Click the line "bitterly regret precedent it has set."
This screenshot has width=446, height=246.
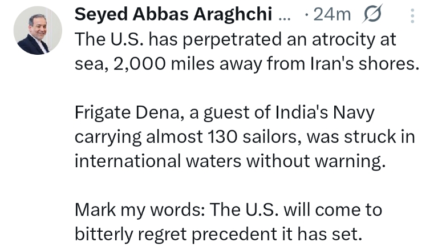pyautogui.click(x=218, y=234)
